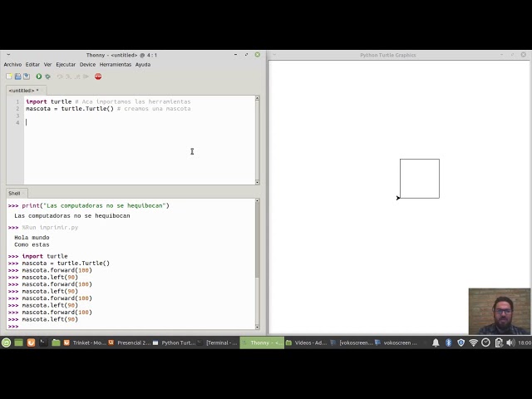532x399 pixels.
Task: Open the Ejecutar menu
Action: coord(66,65)
